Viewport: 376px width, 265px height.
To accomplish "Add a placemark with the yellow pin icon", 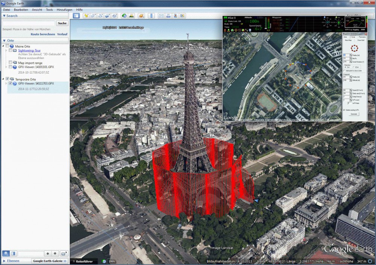I will click(86, 16).
